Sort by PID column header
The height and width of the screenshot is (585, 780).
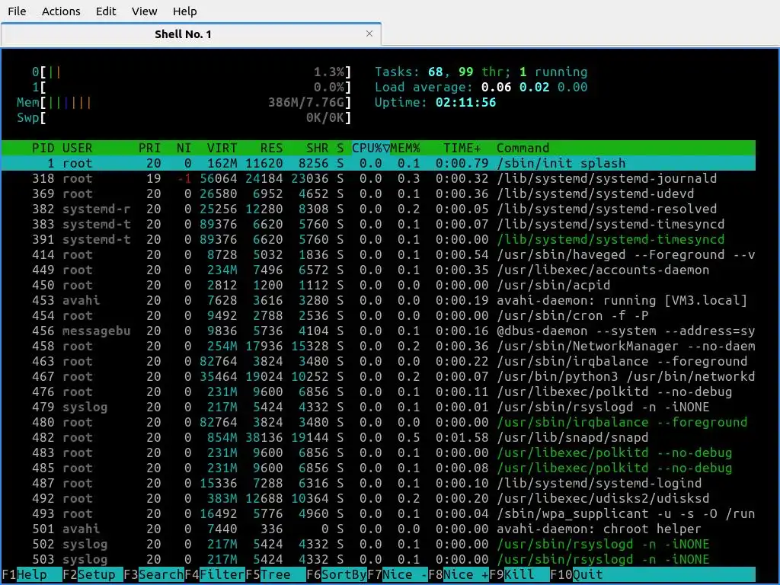pyautogui.click(x=43, y=148)
